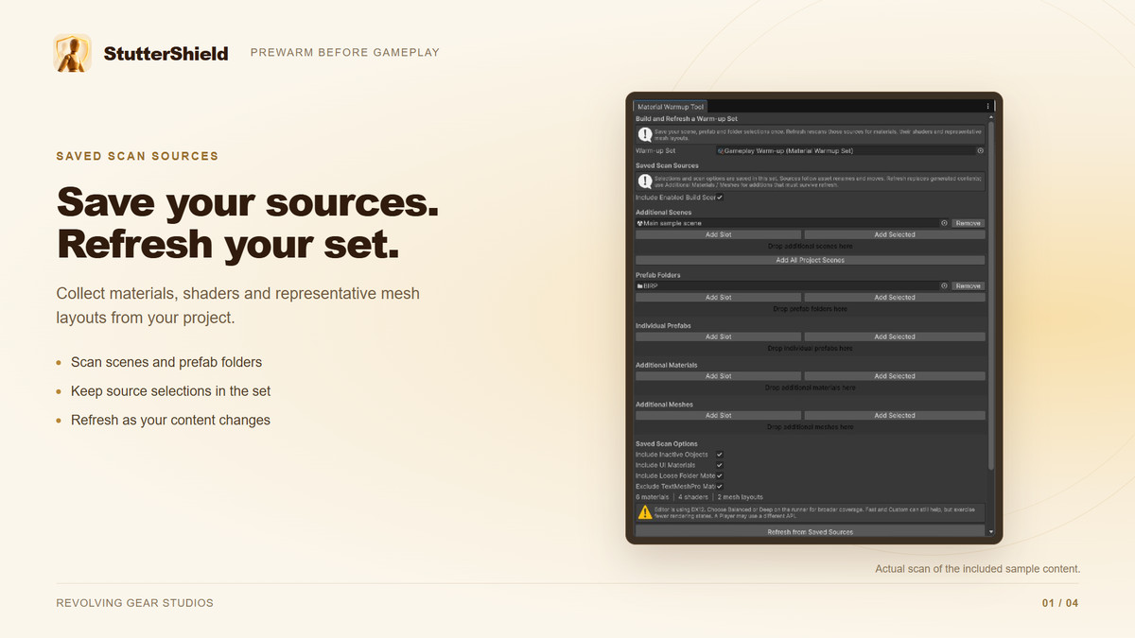The width and height of the screenshot is (1135, 638).
Task: Remove the BIRP prefab folder entry
Action: [x=968, y=285]
